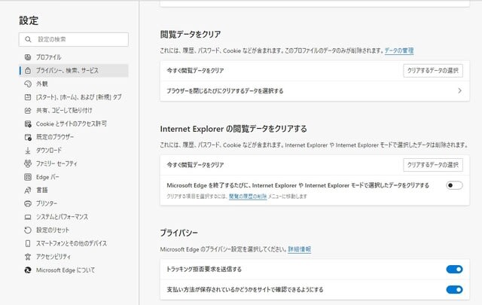The image size is (482, 305).
Task: Click the ファミリー セーフティ icon
Action: coord(28,163)
